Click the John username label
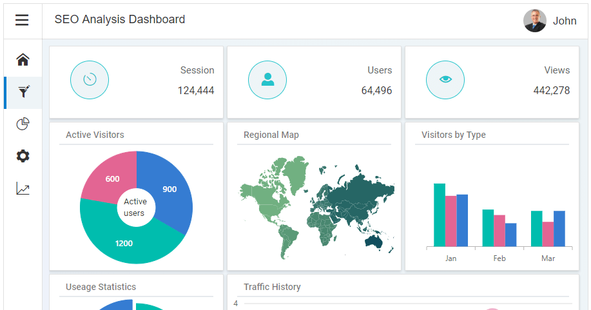Screen dimensions: 591x310 point(565,21)
